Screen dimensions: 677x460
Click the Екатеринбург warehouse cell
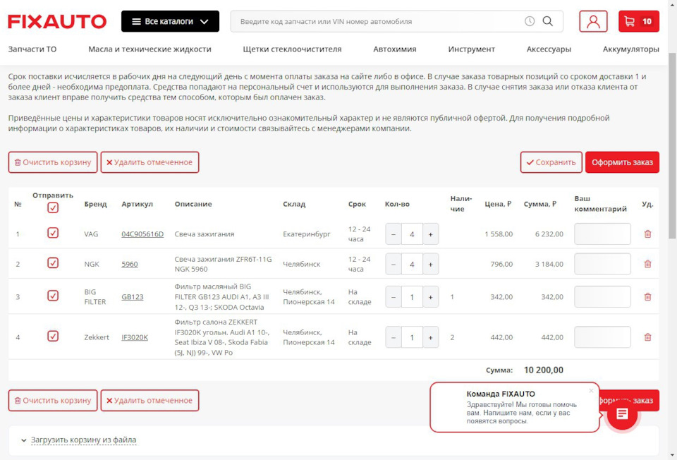click(x=307, y=234)
